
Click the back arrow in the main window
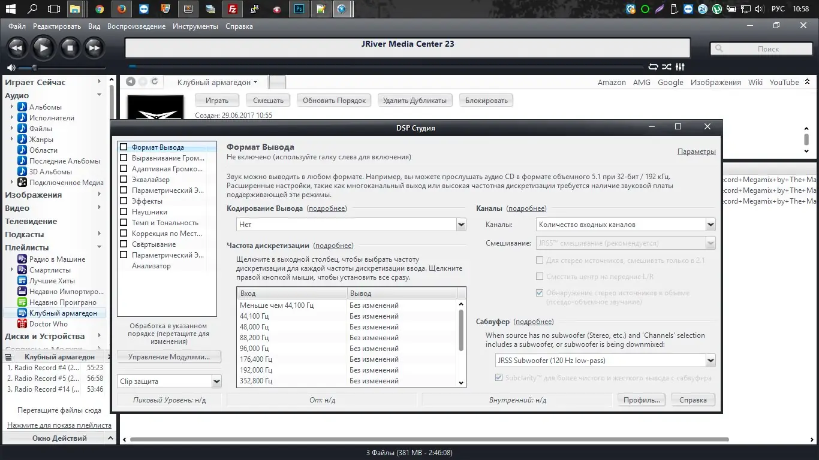[131, 81]
